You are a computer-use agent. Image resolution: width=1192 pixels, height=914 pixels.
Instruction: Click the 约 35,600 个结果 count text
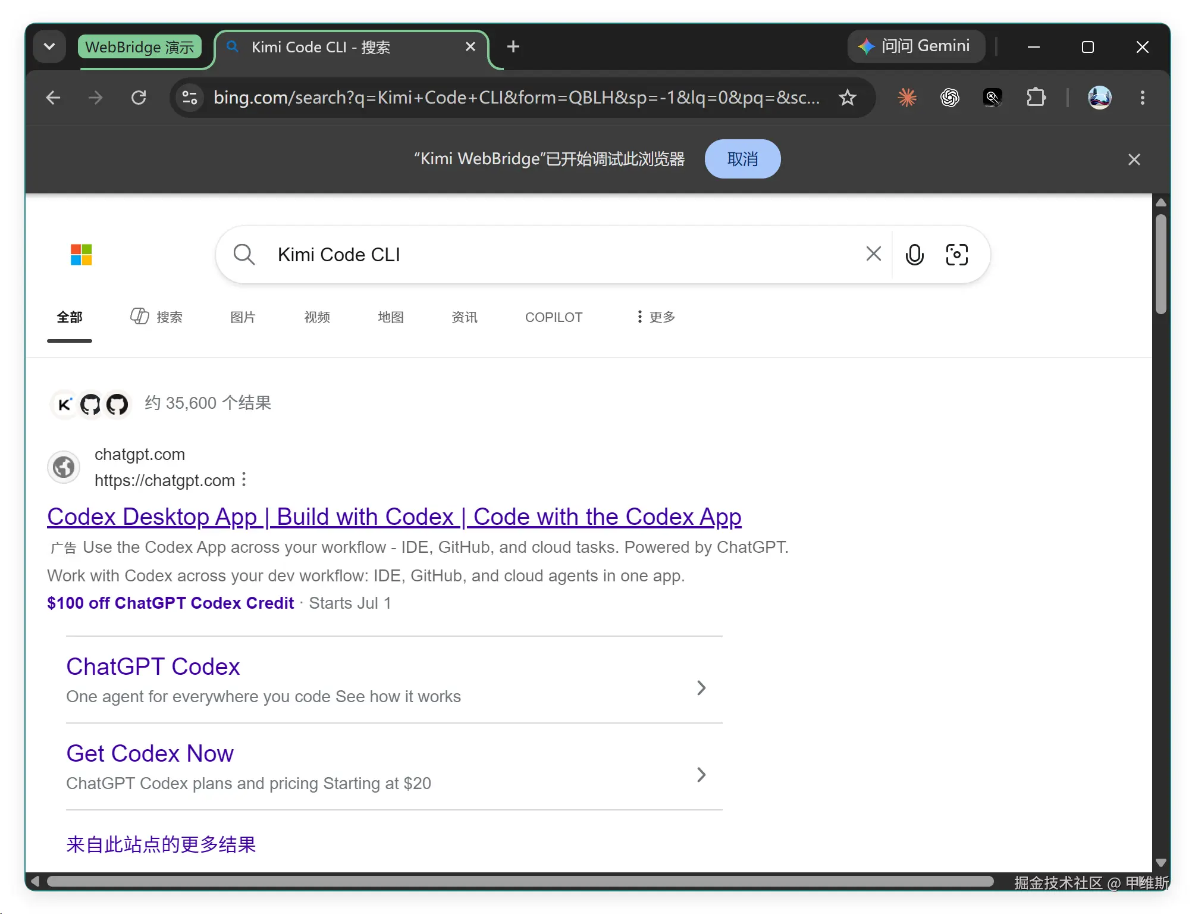click(208, 403)
